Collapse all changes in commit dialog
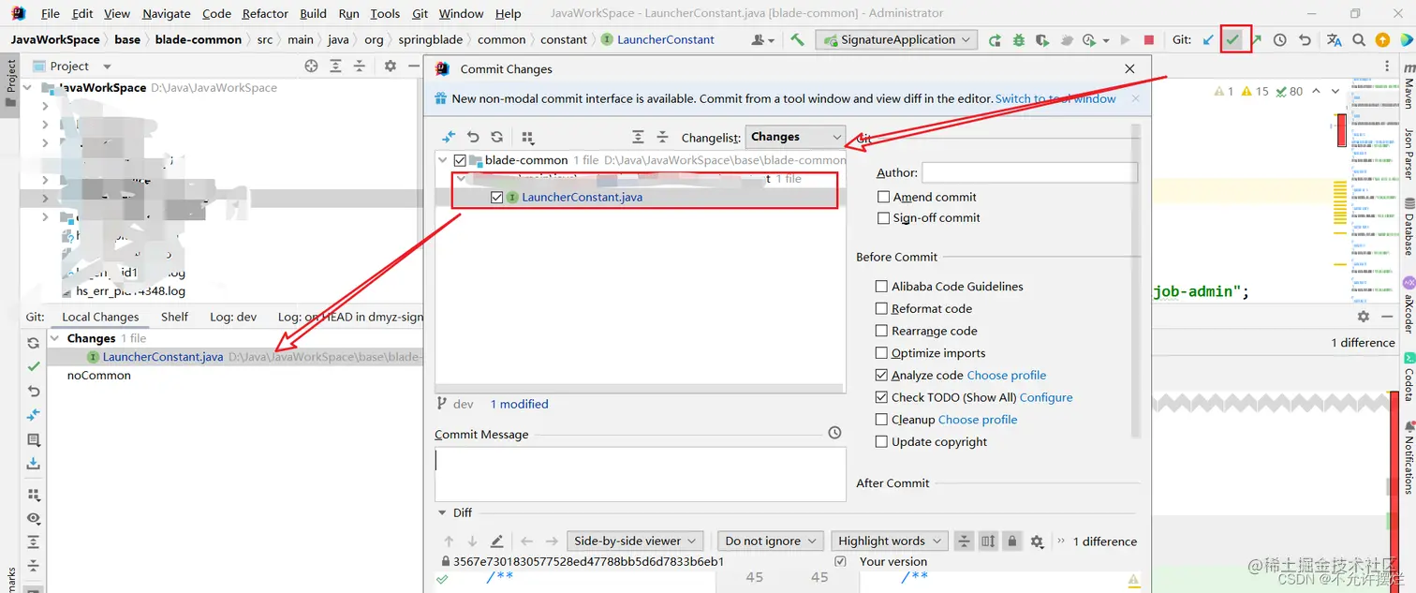Viewport: 1416px width, 593px height. [x=662, y=137]
